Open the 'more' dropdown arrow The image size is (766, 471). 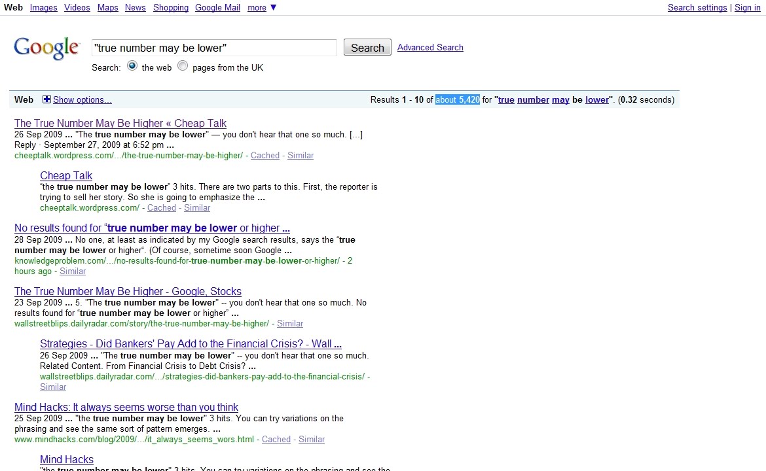point(273,7)
